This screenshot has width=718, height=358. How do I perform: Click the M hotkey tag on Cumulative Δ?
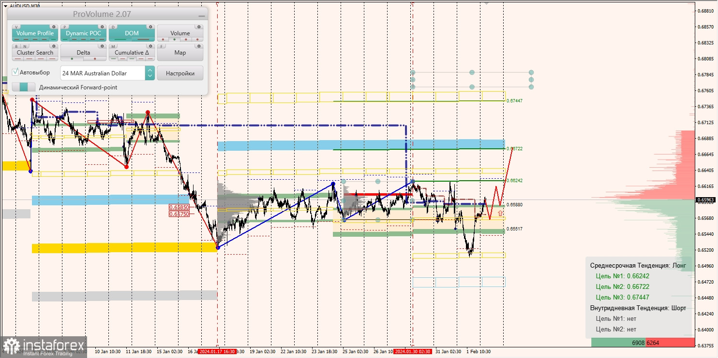[x=114, y=46]
